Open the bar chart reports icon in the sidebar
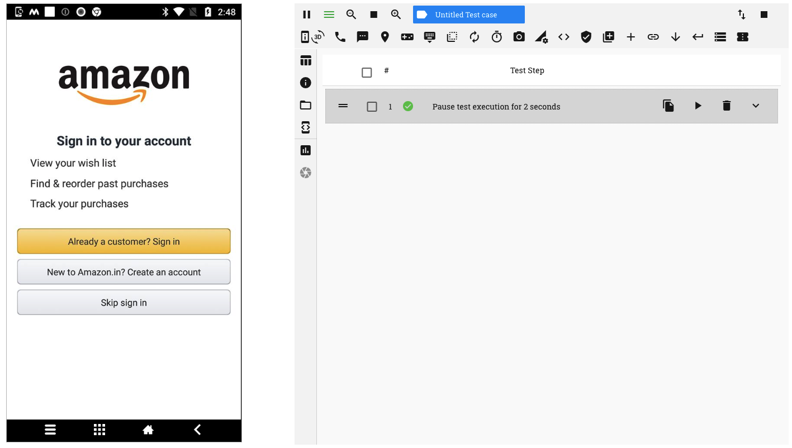 click(x=306, y=150)
